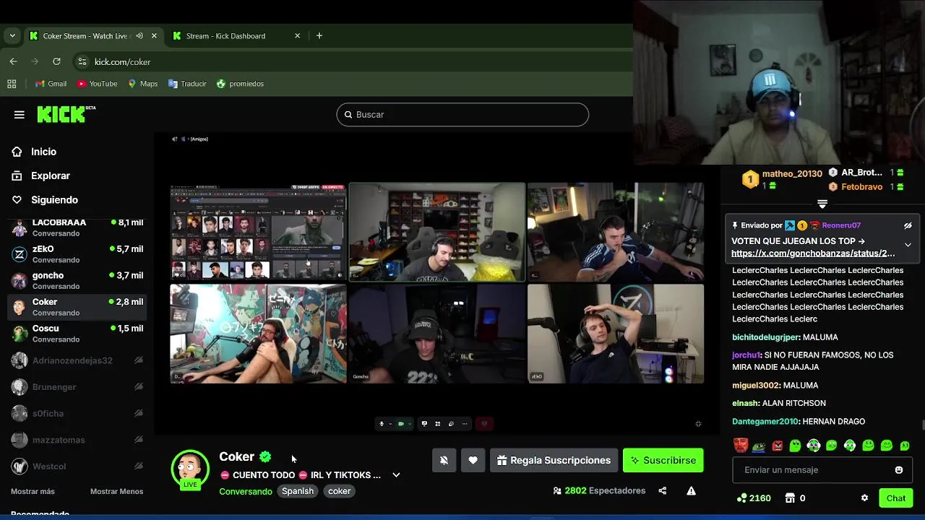Open camera options arrow in the video
This screenshot has width=925, height=520.
pyautogui.click(x=410, y=424)
